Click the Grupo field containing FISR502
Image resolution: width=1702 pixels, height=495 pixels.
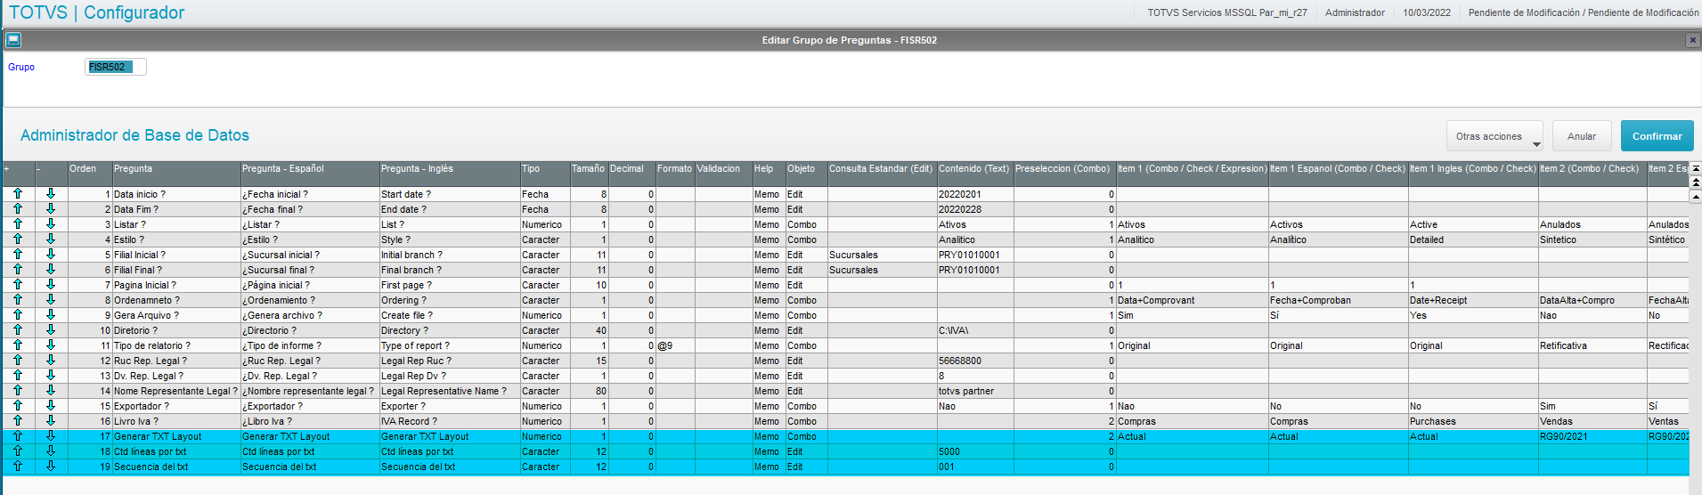pyautogui.click(x=116, y=67)
